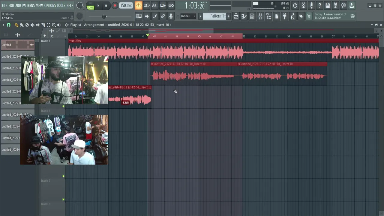Screen dimensions: 384x216
Task: Open the Tempo tapper icon
Action: pos(292,16)
